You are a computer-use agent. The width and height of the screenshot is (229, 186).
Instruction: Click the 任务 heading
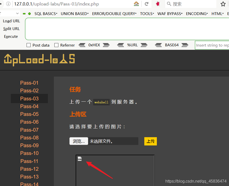click(75, 89)
